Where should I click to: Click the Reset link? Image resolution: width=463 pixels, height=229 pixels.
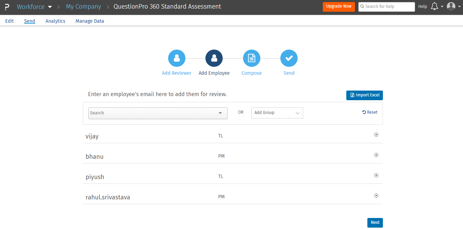(x=370, y=112)
